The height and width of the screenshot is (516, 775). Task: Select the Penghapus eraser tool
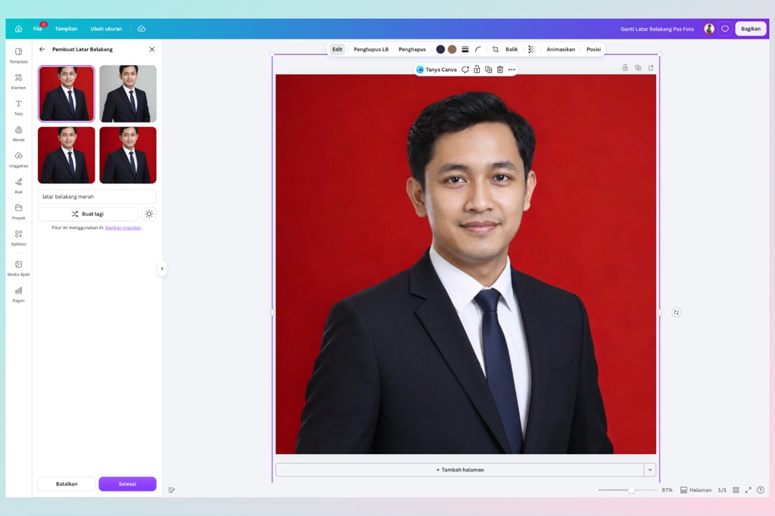pyautogui.click(x=412, y=49)
